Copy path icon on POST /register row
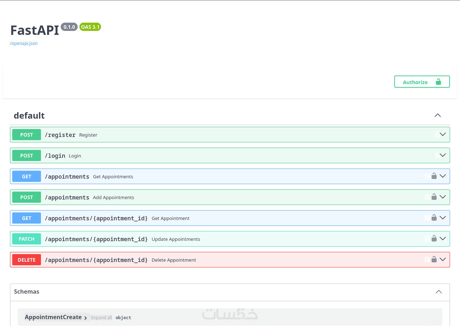This screenshot has width=460, height=326. click(x=437, y=135)
